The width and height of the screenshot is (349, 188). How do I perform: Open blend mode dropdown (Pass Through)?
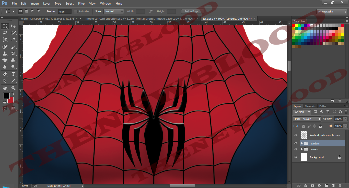(307, 119)
